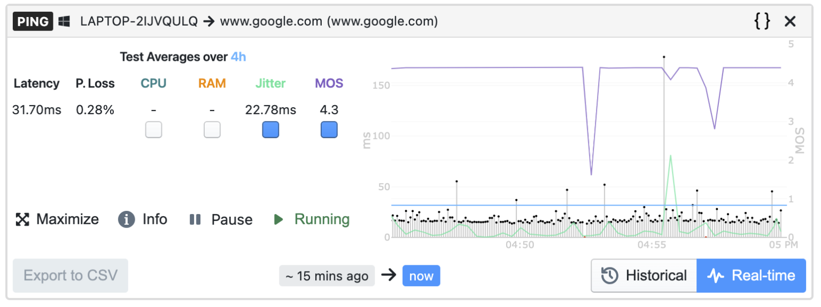Select the 'now' end time selector
This screenshot has height=307, width=821.
(421, 276)
